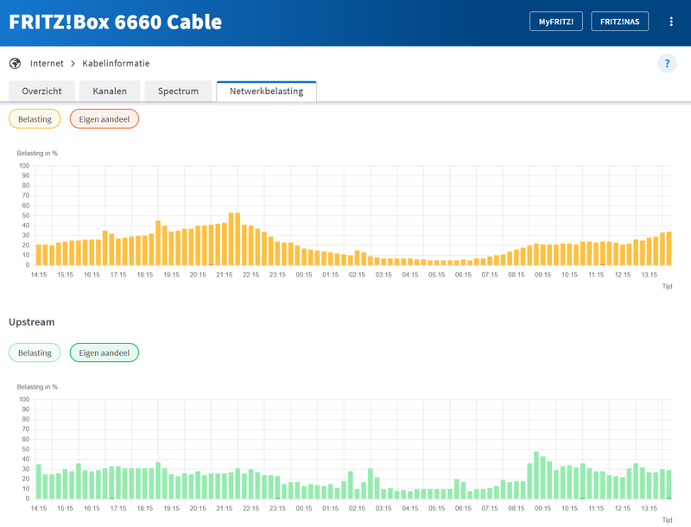Switch to the Overzicht tab

pos(41,91)
